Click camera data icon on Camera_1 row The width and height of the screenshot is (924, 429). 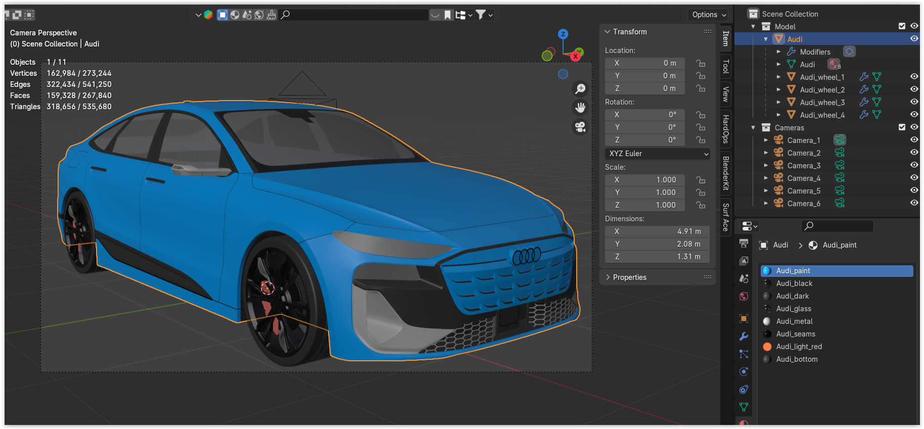click(x=840, y=140)
